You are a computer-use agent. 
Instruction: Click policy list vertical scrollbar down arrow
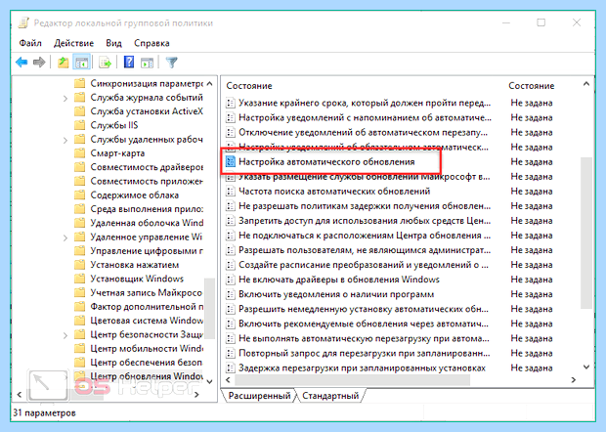click(586, 367)
